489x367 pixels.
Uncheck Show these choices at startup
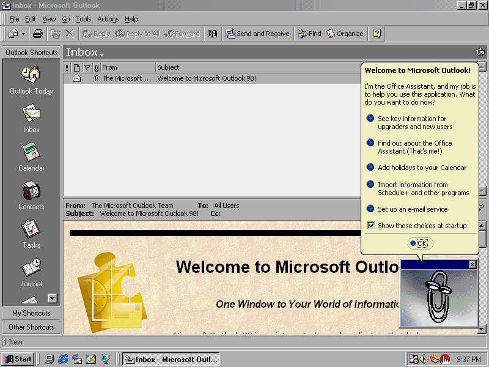click(x=371, y=226)
